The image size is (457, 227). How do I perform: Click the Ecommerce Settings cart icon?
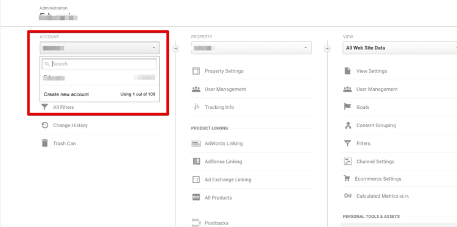tap(347, 178)
